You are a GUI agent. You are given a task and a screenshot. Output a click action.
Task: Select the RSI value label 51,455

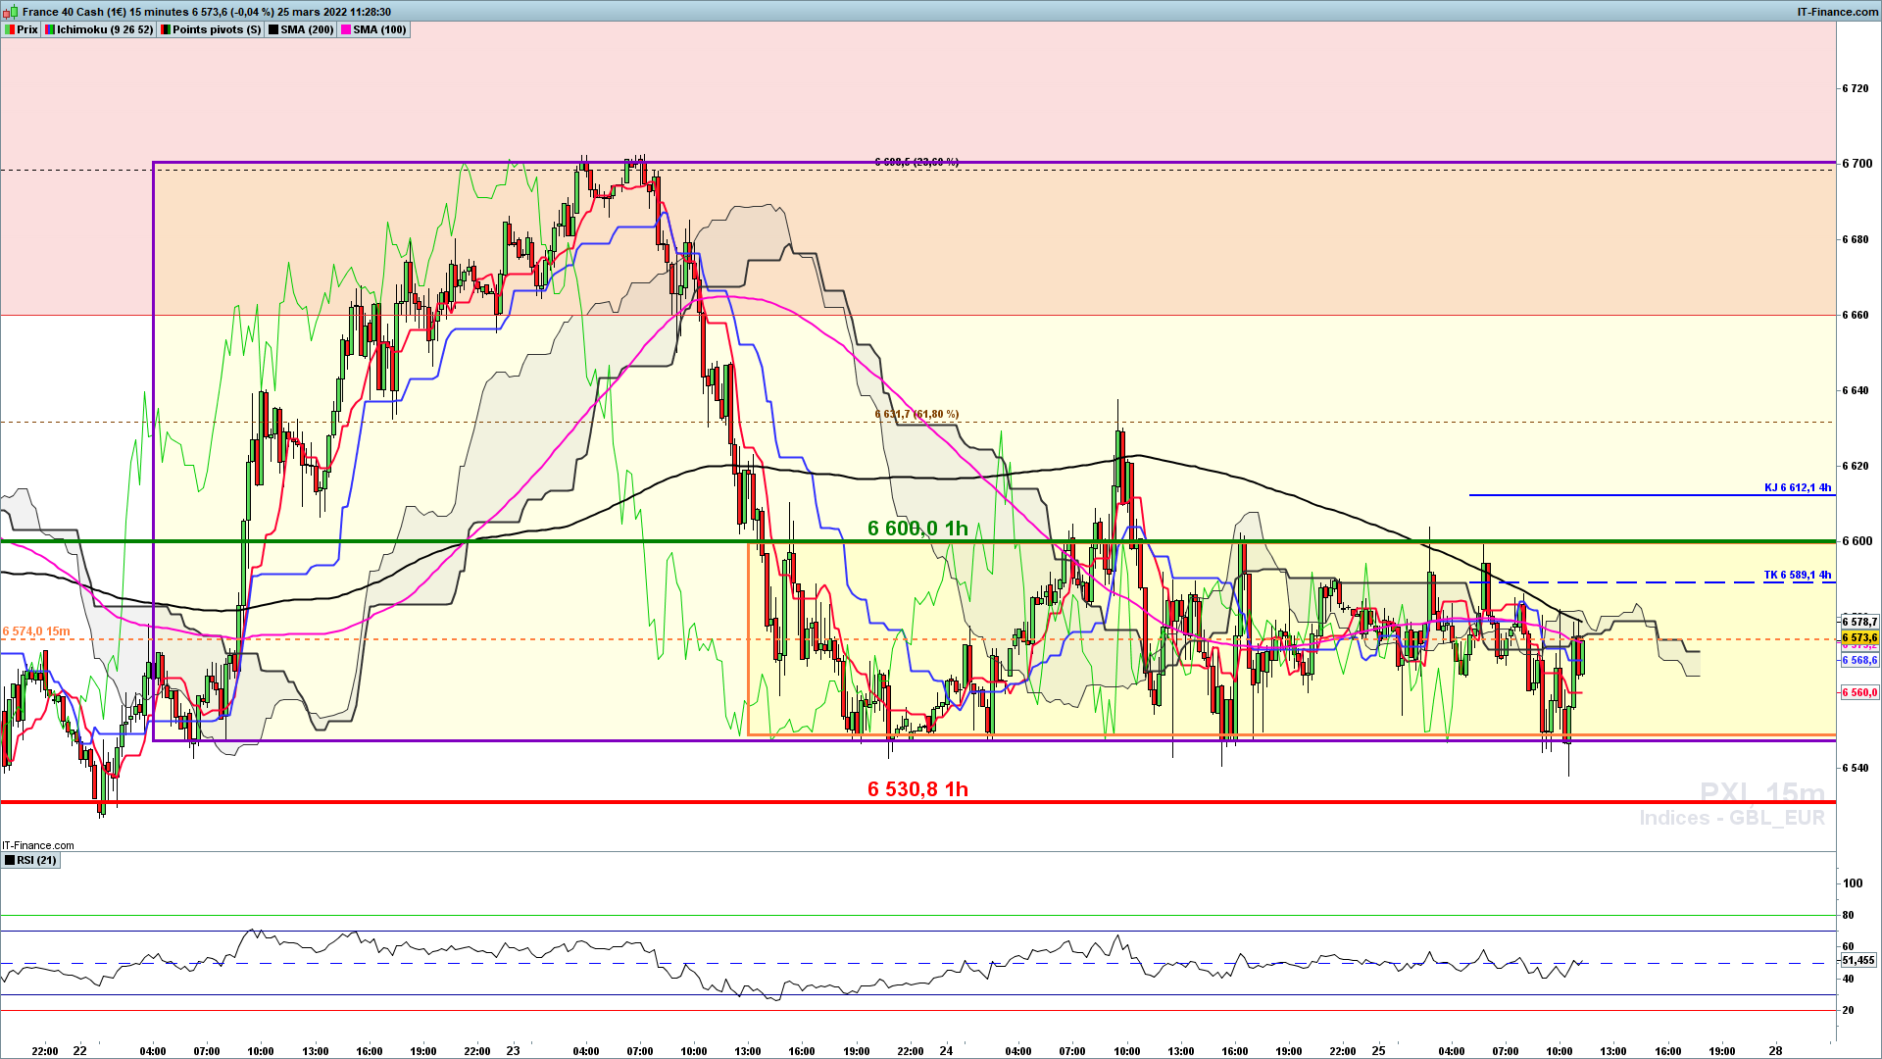[x=1858, y=960]
